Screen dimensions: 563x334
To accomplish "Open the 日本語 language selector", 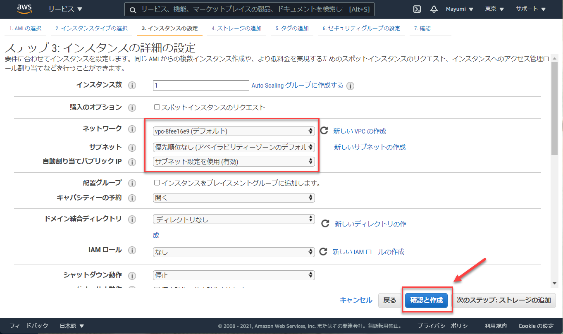I will point(72,326).
